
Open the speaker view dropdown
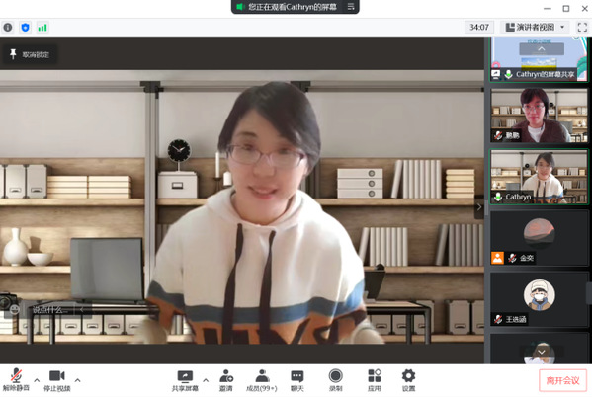pyautogui.click(x=536, y=28)
